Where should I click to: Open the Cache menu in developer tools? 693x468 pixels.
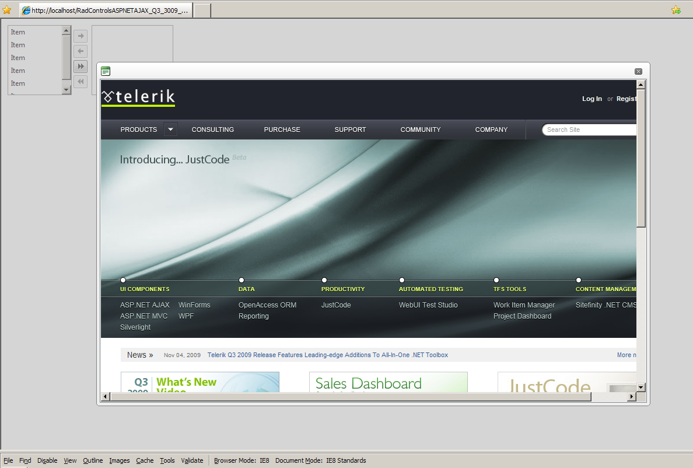pos(145,460)
